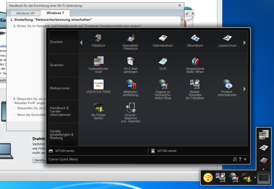The image size is (274, 189).
Task: Select left MP280 series printer model
Action: pyautogui.click(x=61, y=151)
